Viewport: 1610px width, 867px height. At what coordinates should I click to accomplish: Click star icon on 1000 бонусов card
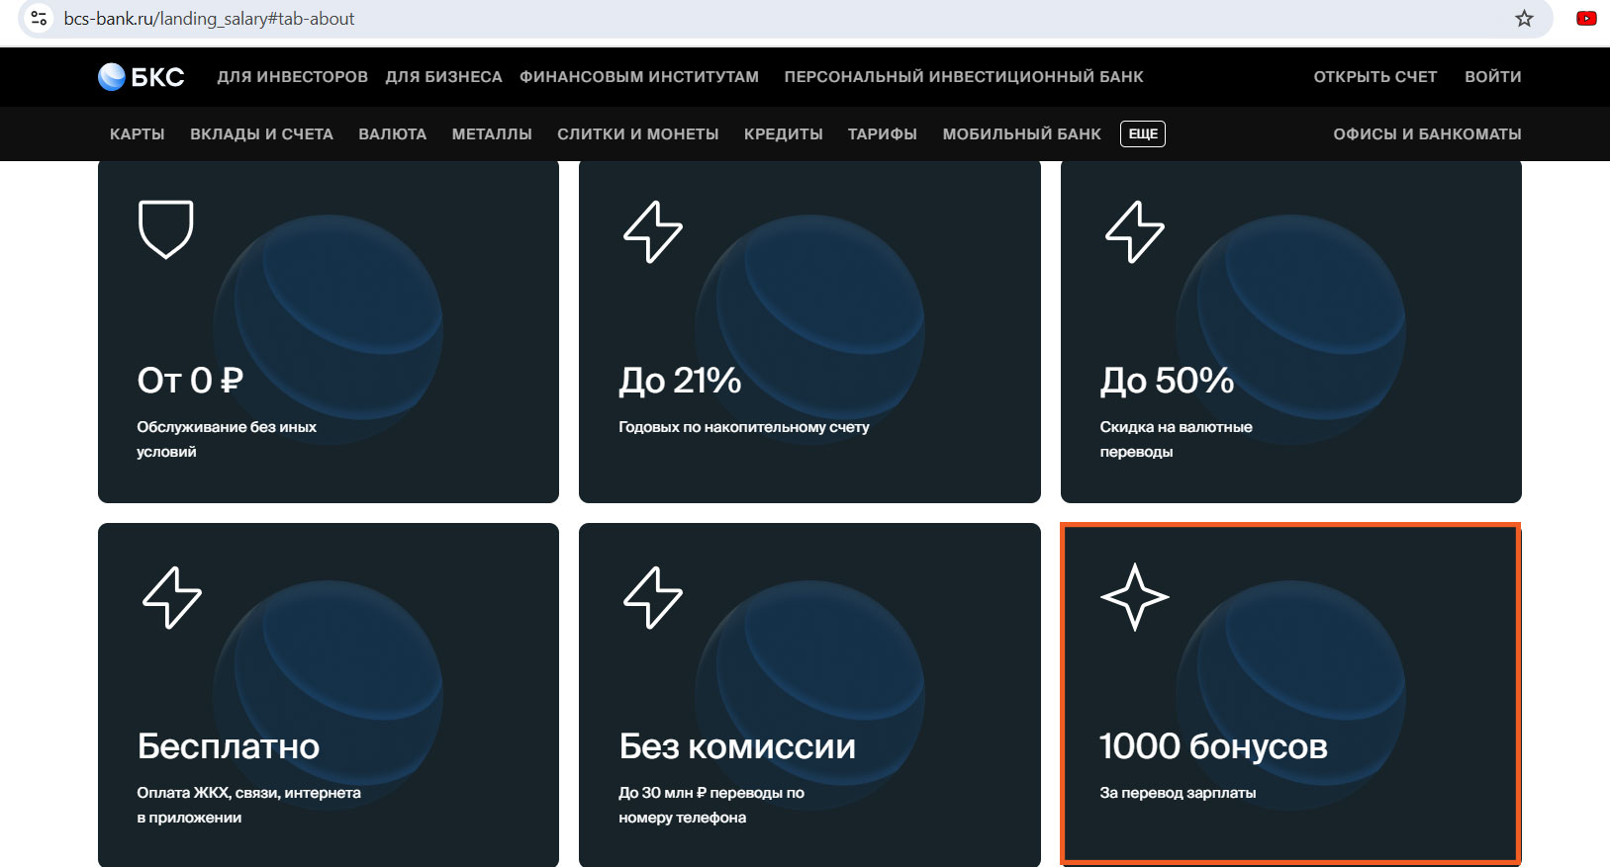[1135, 597]
